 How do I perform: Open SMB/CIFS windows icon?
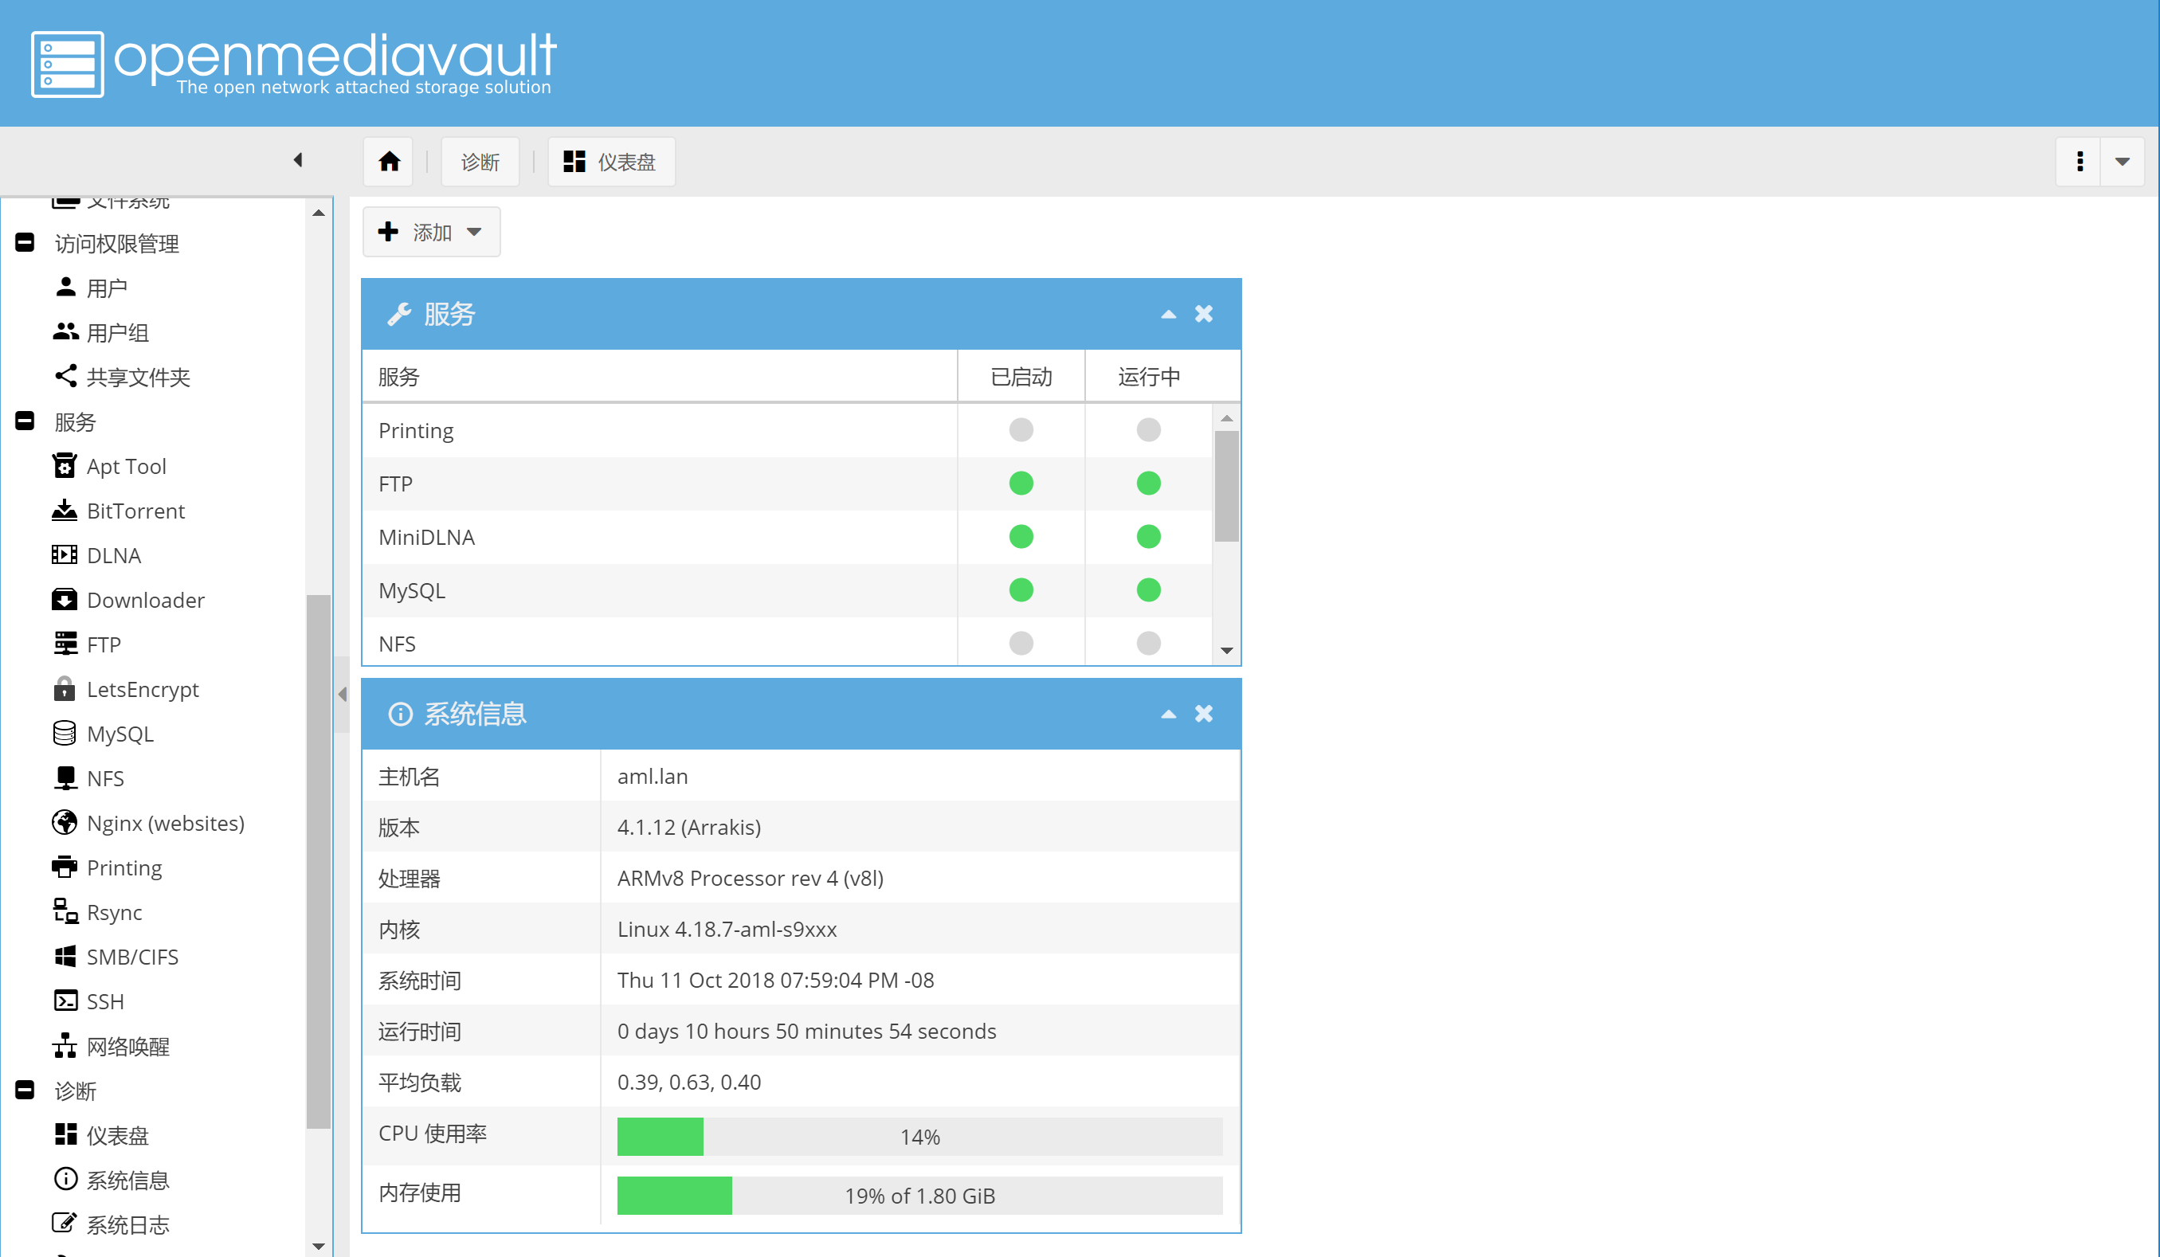65,956
